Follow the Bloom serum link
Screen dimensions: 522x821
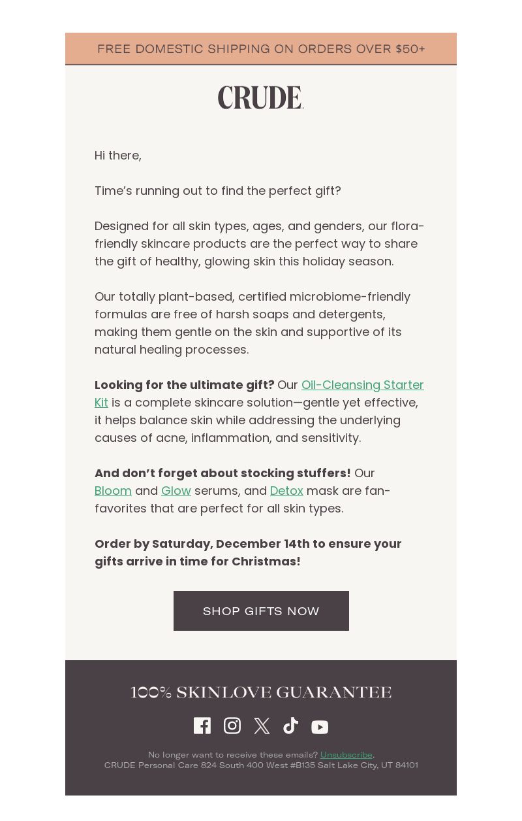(x=113, y=491)
